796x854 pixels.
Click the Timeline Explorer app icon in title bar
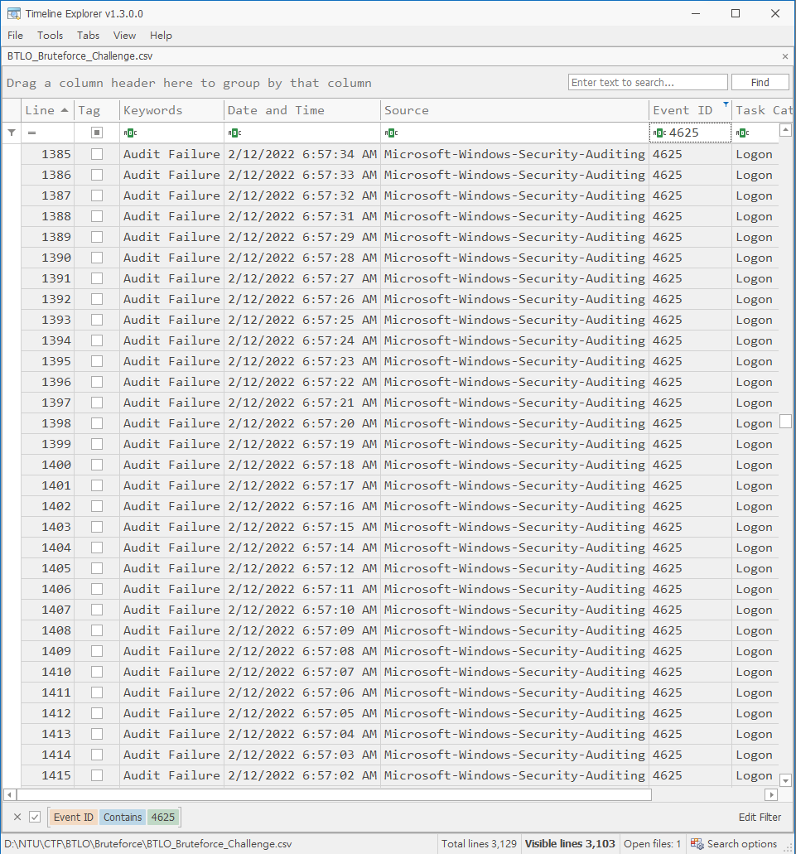13,13
